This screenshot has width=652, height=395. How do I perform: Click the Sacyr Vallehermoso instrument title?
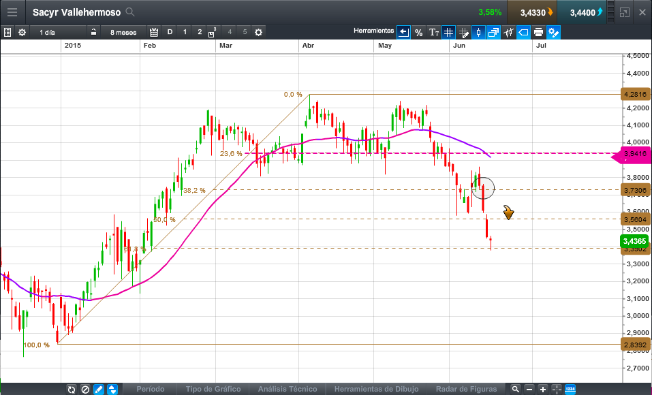coord(76,12)
